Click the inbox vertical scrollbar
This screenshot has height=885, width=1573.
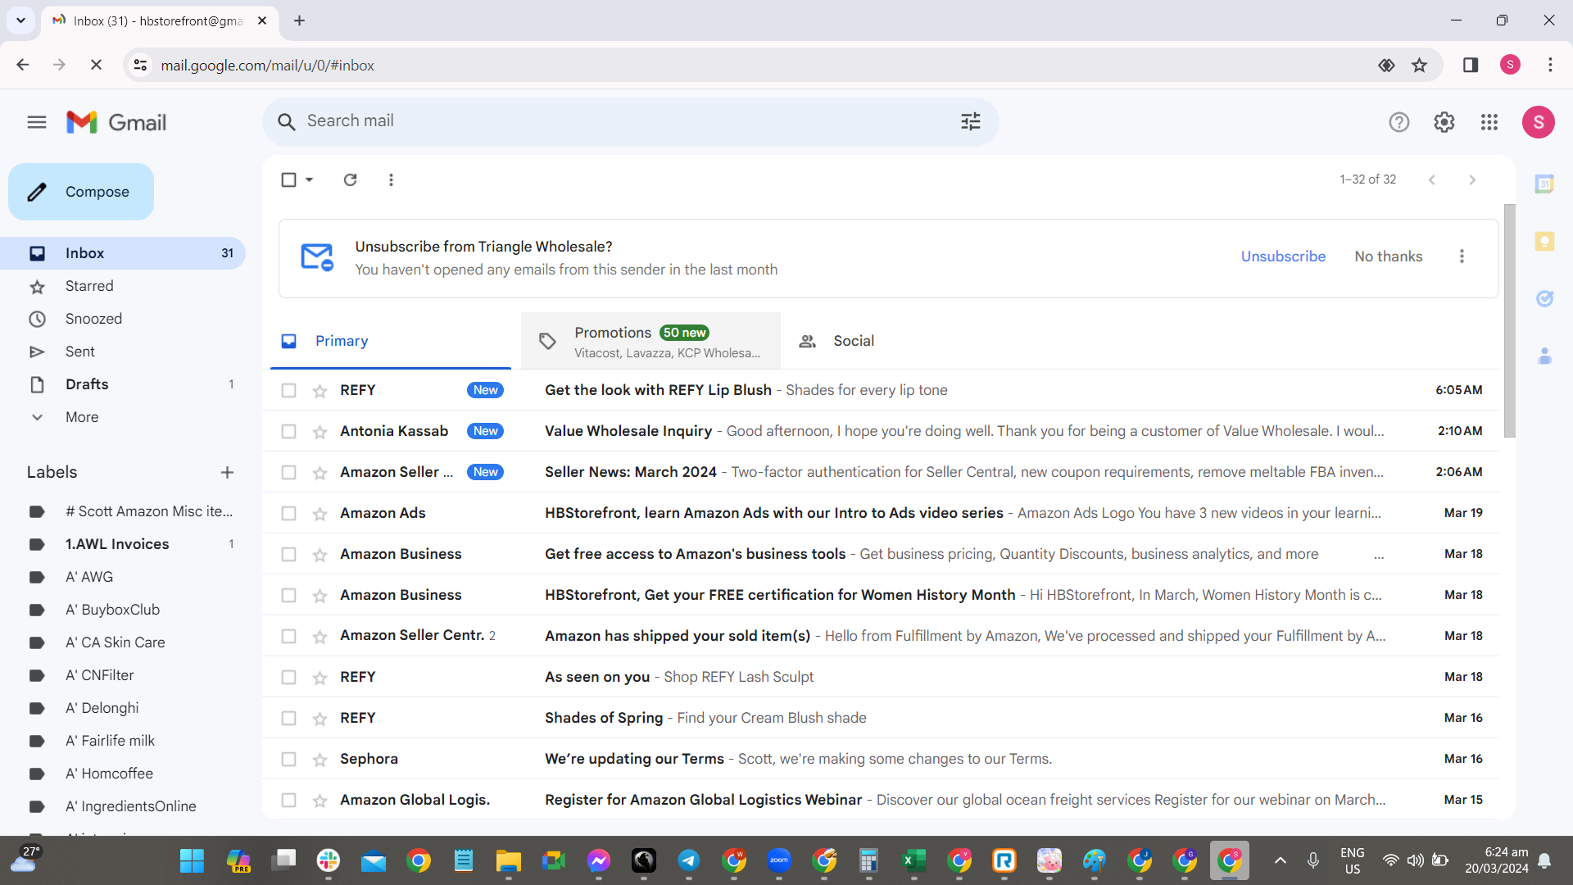tap(1509, 320)
